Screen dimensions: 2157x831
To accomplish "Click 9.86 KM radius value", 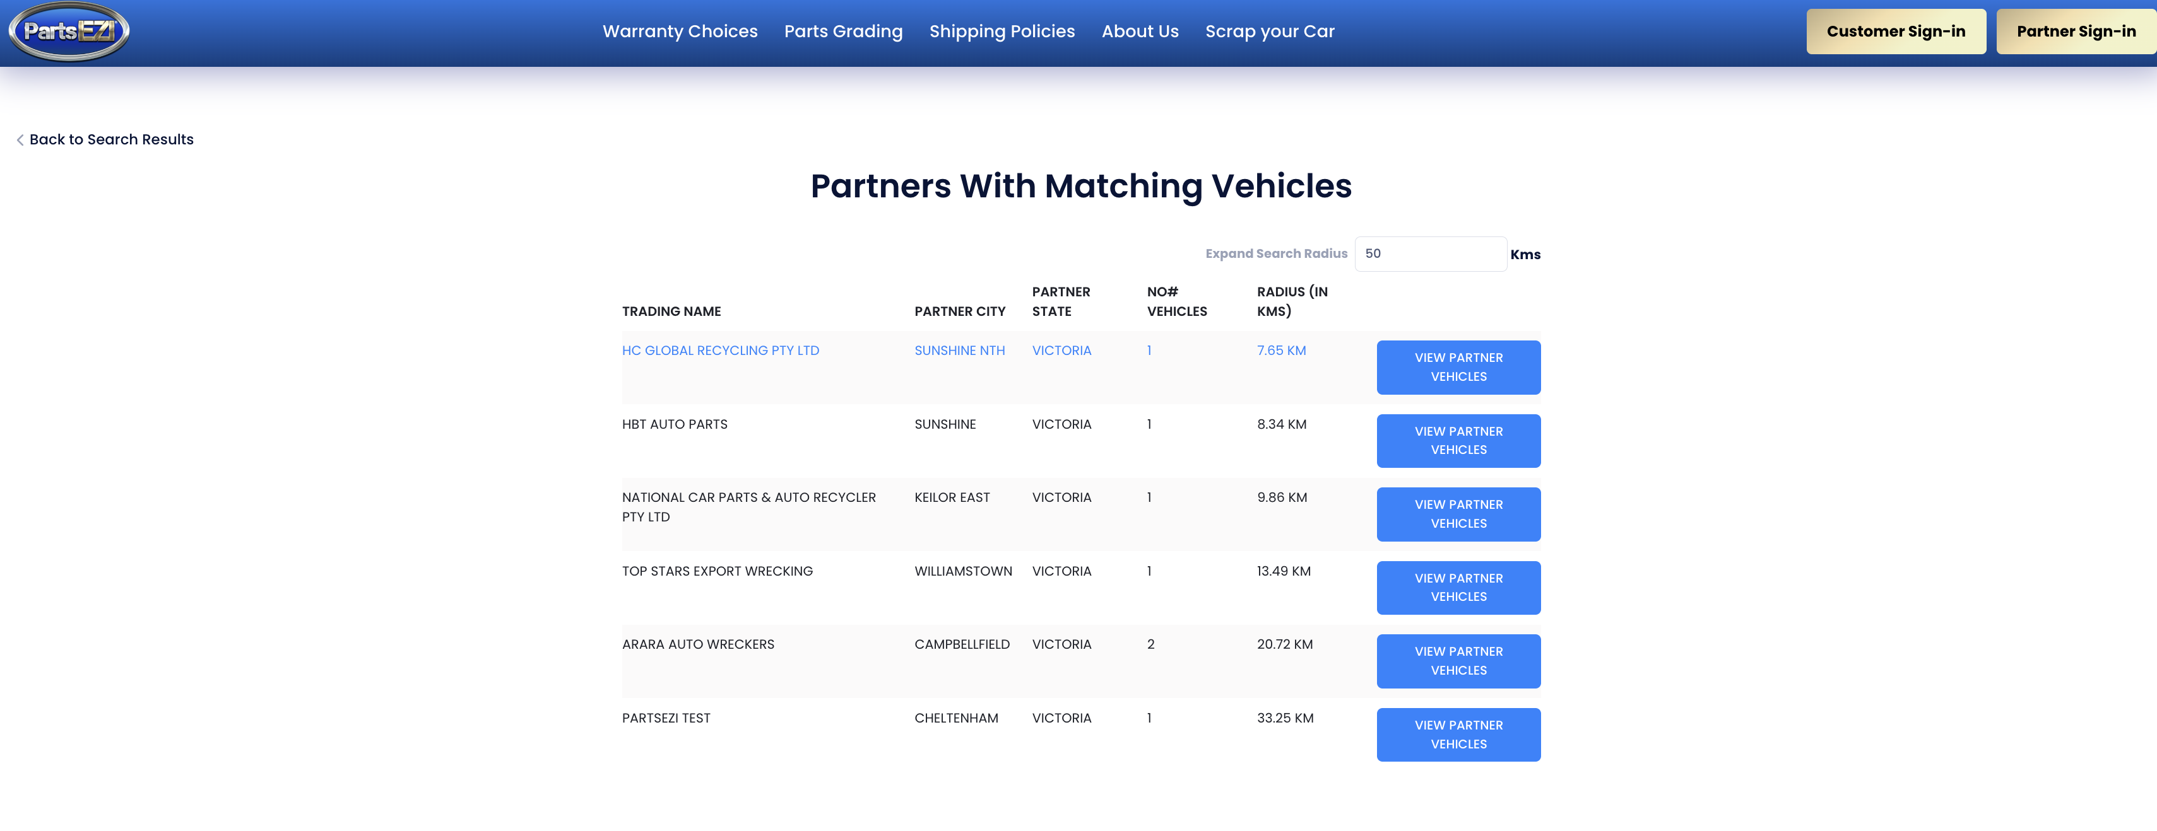I will pyautogui.click(x=1281, y=497).
